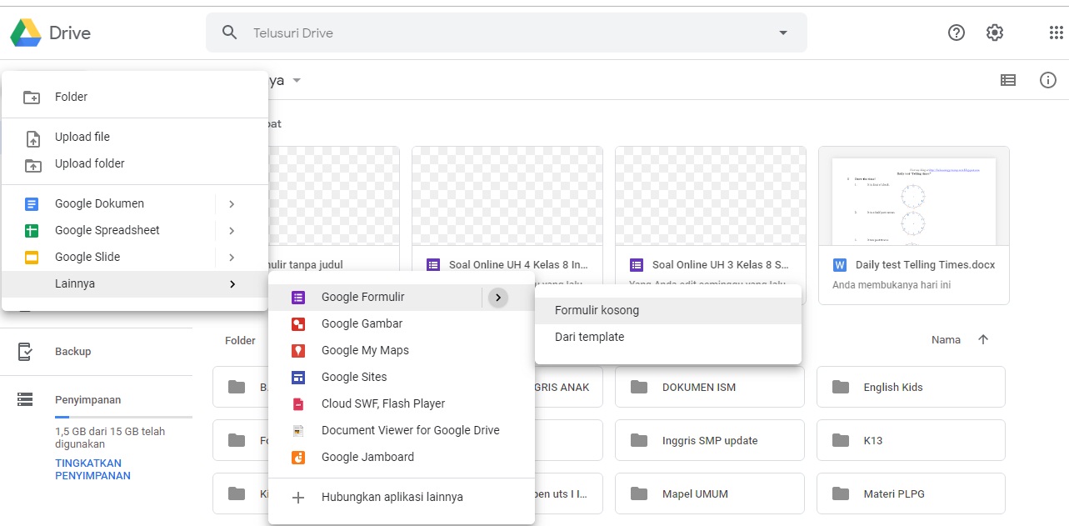Image resolution: width=1069 pixels, height=526 pixels.
Task: Select Google My Maps menu entry
Action: pos(365,350)
